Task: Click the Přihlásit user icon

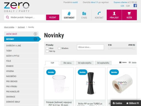Action: tap(114, 13)
